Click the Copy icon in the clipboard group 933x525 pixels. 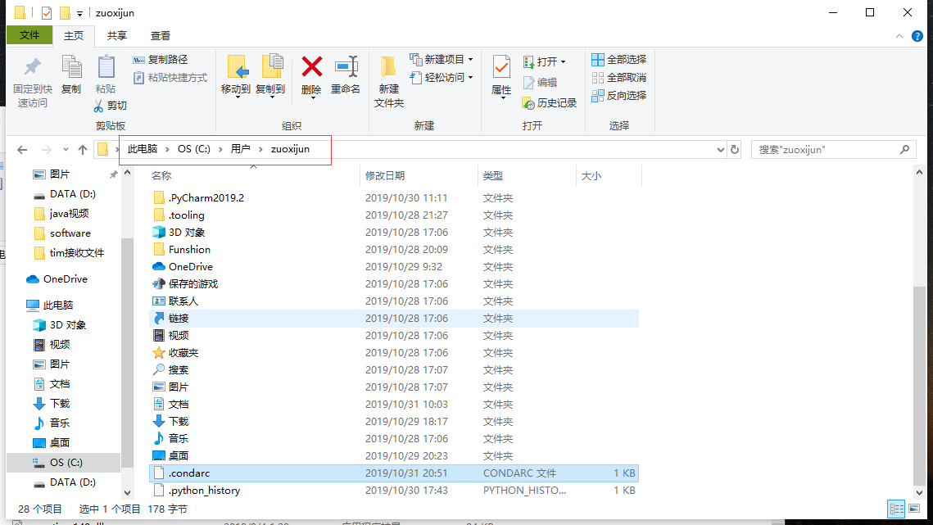[71, 68]
